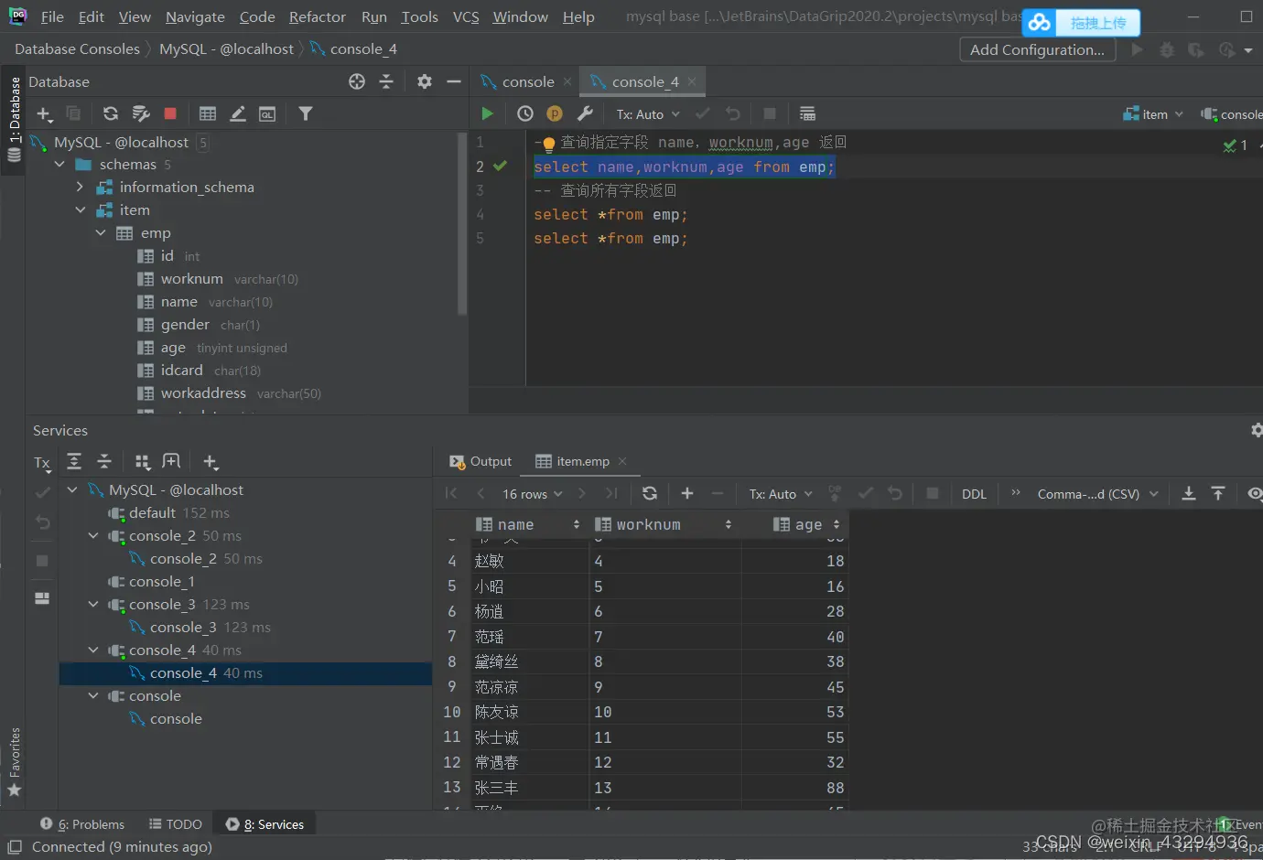The height and width of the screenshot is (860, 1263).
Task: Toggle the eye view option in results toolbar
Action: pos(1254,493)
